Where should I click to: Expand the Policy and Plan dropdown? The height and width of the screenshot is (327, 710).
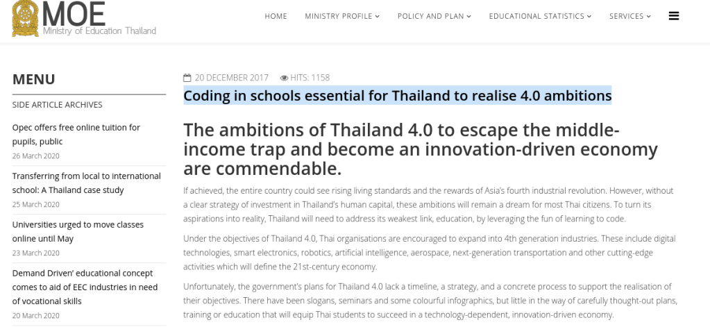(434, 17)
